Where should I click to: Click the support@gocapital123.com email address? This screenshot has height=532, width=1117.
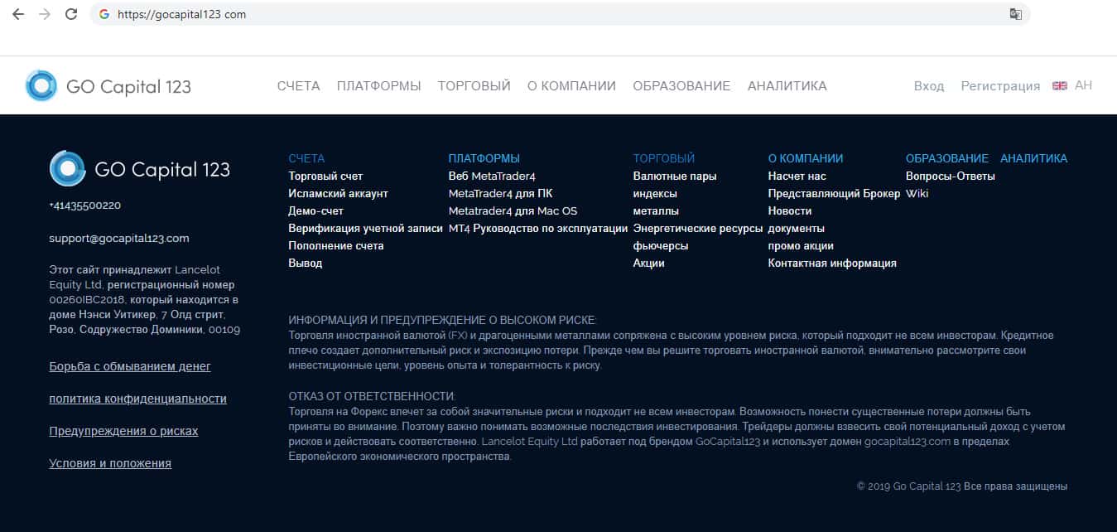[119, 238]
